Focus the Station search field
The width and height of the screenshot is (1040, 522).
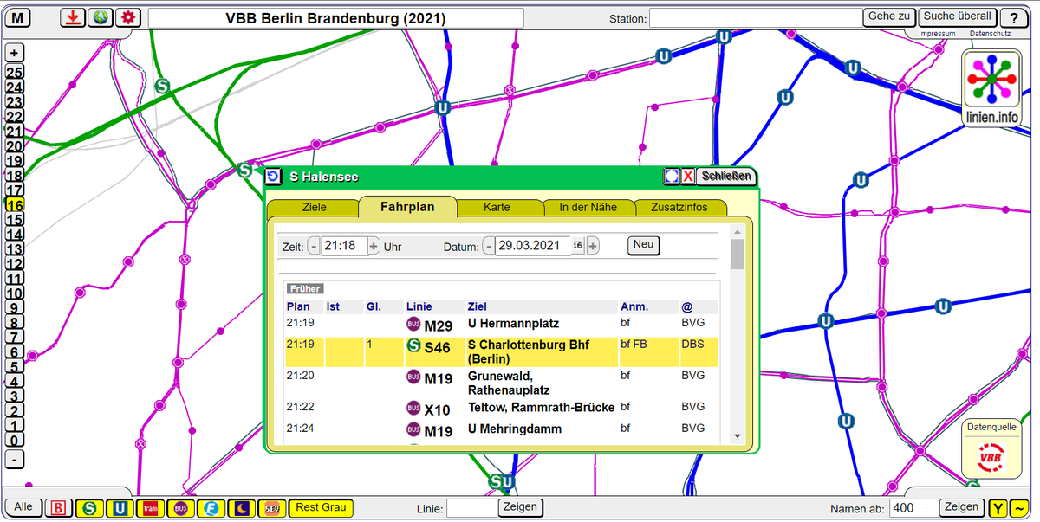click(756, 18)
